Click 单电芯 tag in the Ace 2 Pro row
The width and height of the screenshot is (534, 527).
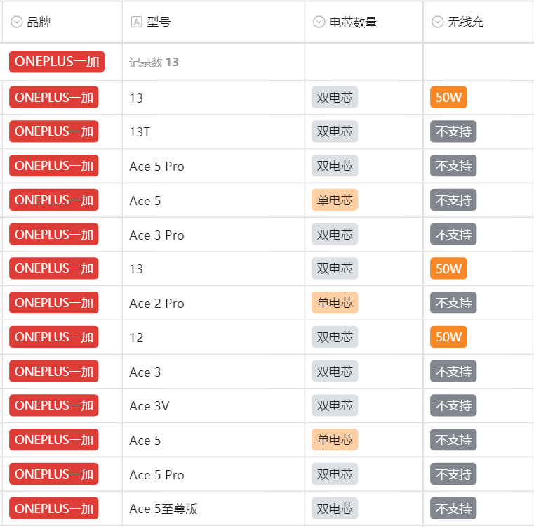click(x=335, y=303)
